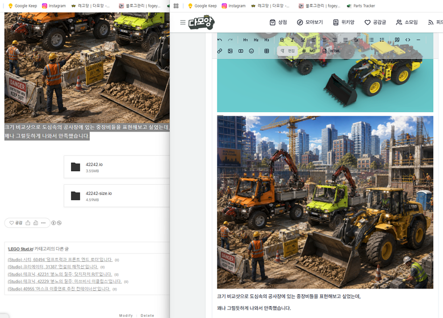This screenshot has height=318, width=443.
Task: Undo the last edit in the editor
Action: tap(220, 40)
